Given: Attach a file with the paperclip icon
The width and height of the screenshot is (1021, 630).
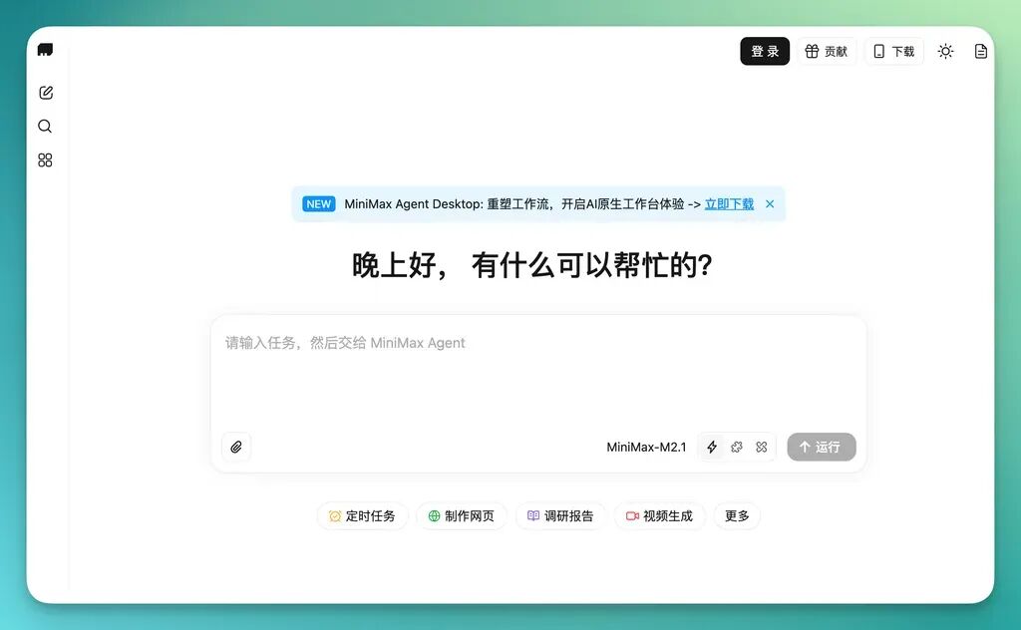Looking at the screenshot, I should tap(236, 448).
